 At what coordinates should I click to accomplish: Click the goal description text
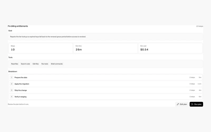pos(48,37)
